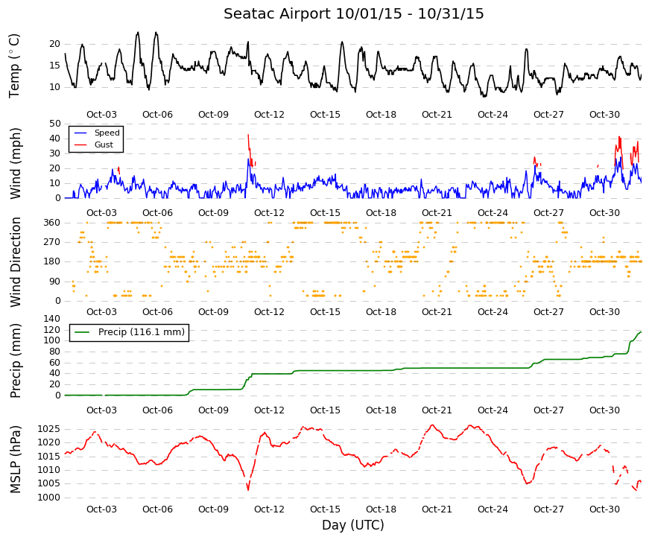Click the Day (UTC) x-axis label

[x=353, y=525]
